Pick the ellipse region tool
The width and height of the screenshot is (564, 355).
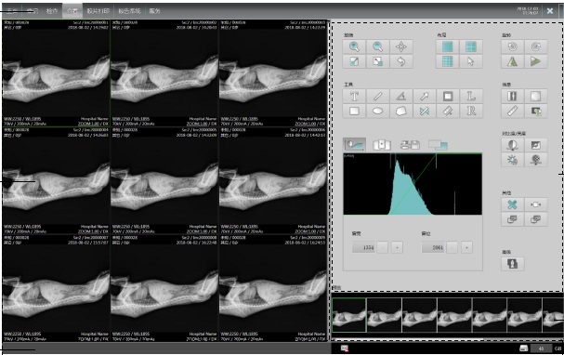pos(377,112)
